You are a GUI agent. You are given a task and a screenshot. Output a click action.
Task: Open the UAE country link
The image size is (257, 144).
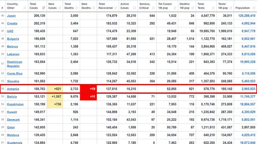coord(10,31)
